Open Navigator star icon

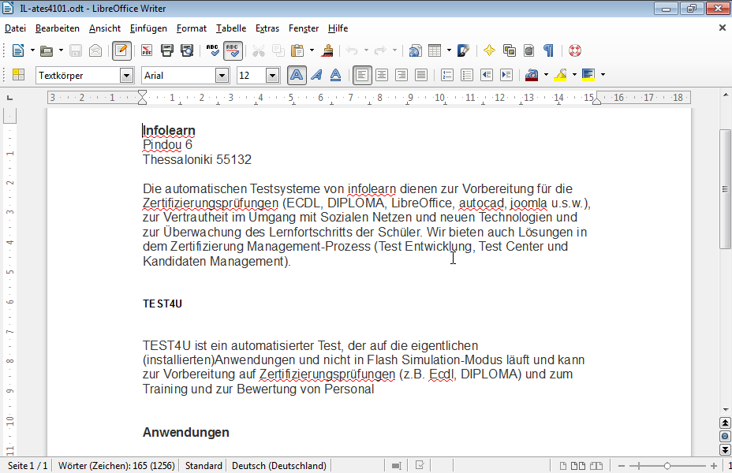pos(489,50)
